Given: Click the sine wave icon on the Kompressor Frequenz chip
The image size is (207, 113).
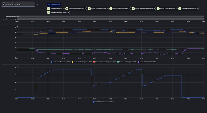Looking at the screenshot, I should (49, 13).
